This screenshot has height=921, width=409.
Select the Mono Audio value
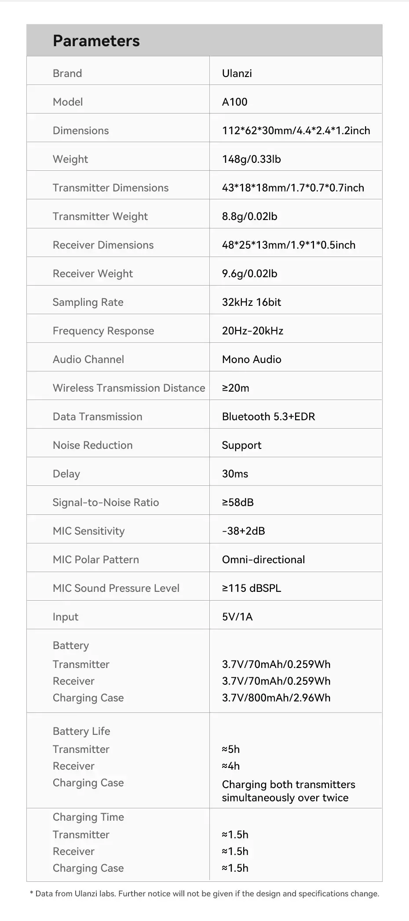pos(252,360)
